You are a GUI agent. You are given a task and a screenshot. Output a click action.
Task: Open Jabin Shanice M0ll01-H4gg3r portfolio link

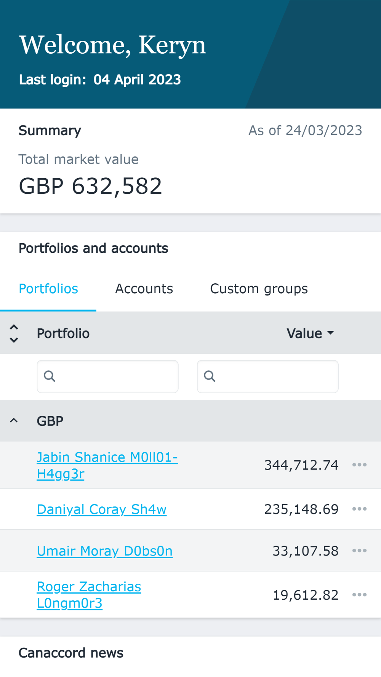[107, 457]
